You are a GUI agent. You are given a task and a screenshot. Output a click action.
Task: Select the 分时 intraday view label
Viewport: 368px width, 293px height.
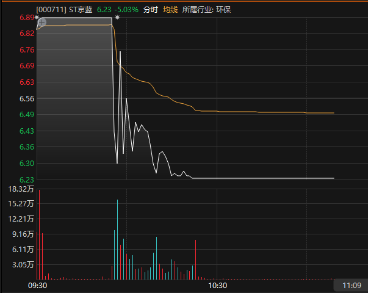[x=151, y=10]
